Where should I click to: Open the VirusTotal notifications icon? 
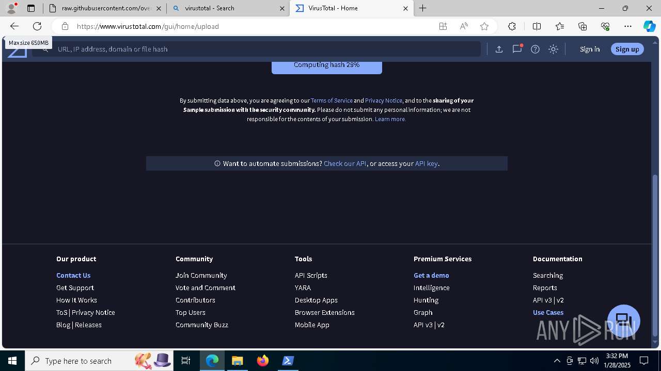point(517,49)
